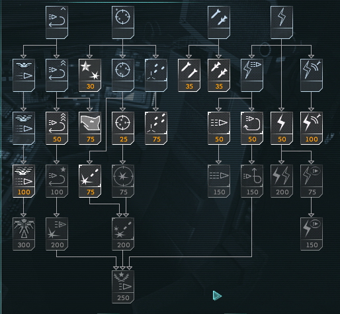Unlock the territory map skill costing 75

tap(90, 128)
